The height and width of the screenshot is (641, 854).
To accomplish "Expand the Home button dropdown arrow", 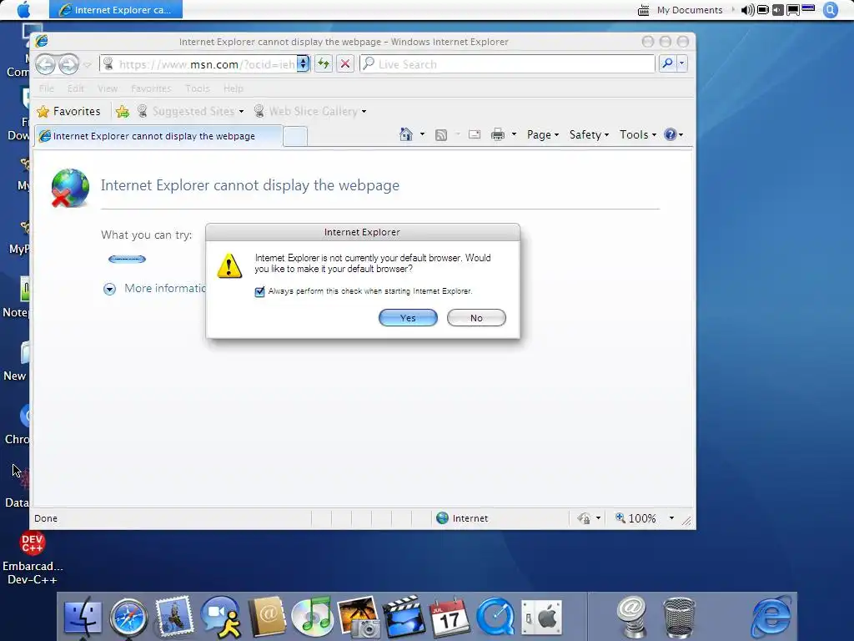I will click(x=422, y=134).
